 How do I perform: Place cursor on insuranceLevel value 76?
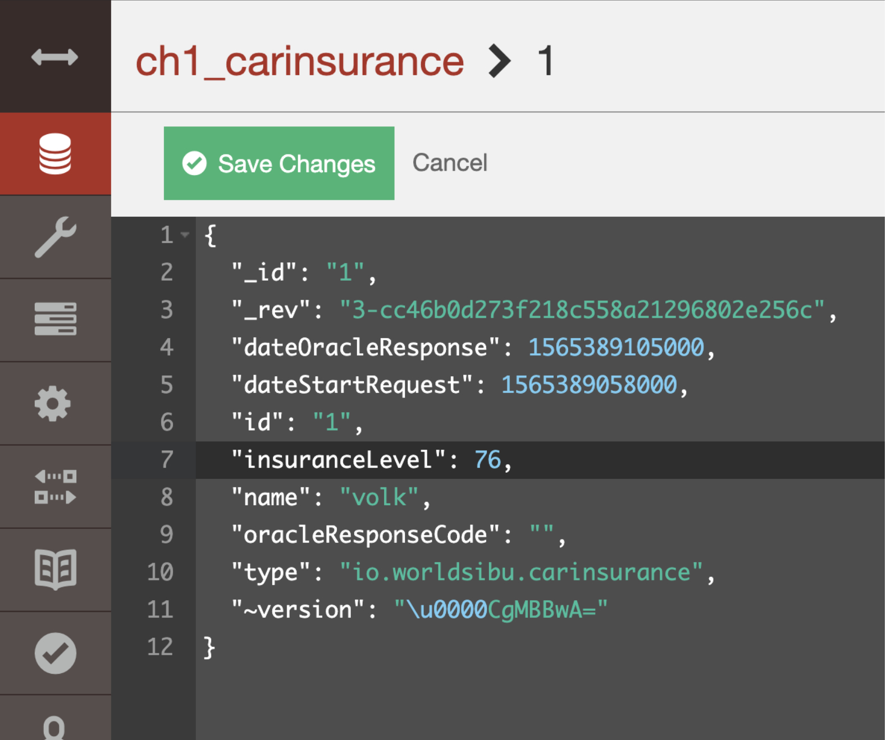point(487,460)
